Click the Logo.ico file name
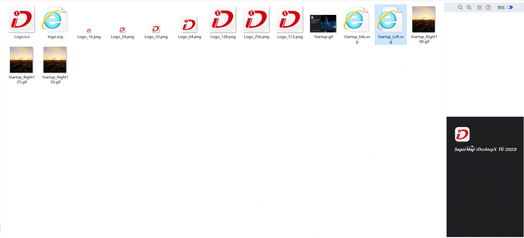This screenshot has height=238, width=524. [22, 37]
